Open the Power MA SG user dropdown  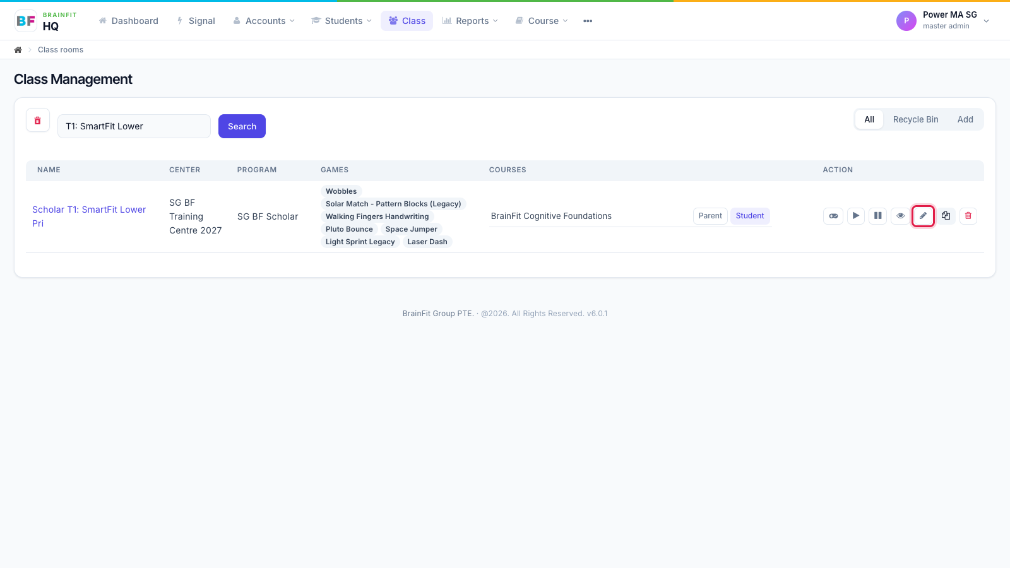[x=943, y=21]
